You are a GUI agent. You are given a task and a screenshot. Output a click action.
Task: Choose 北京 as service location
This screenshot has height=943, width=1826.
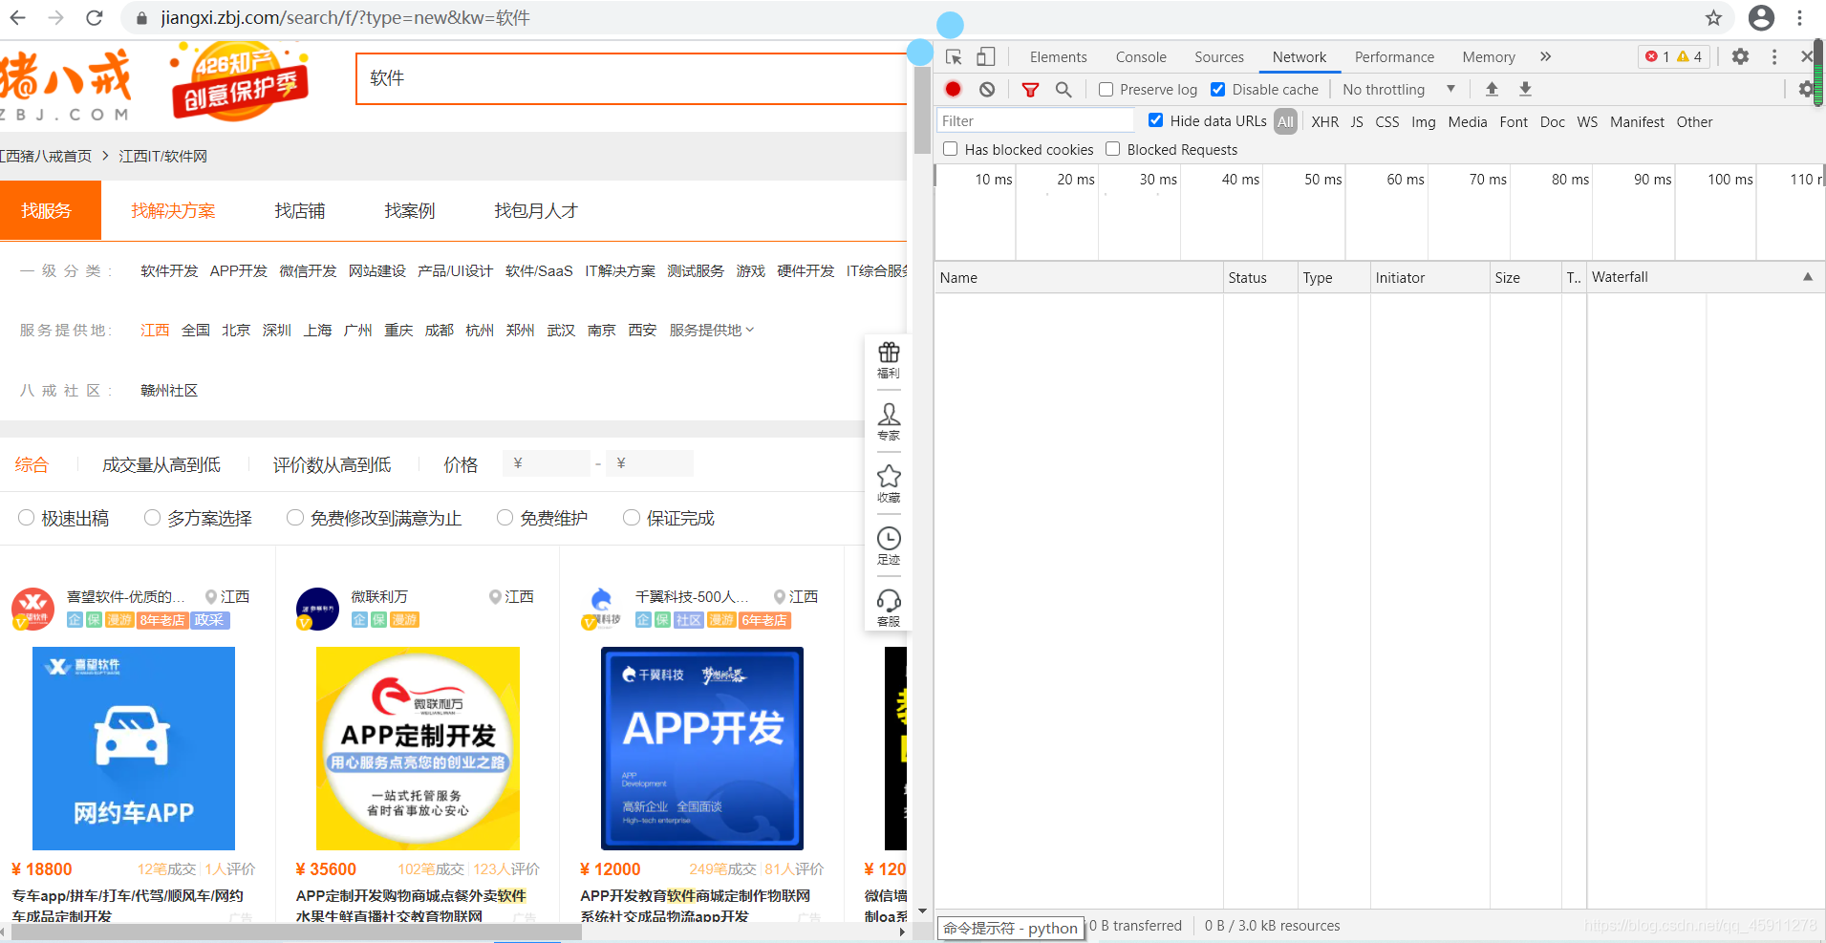pos(236,330)
